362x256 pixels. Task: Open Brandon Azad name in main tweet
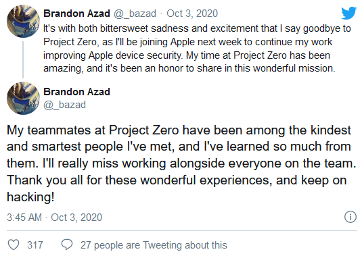pos(76,92)
